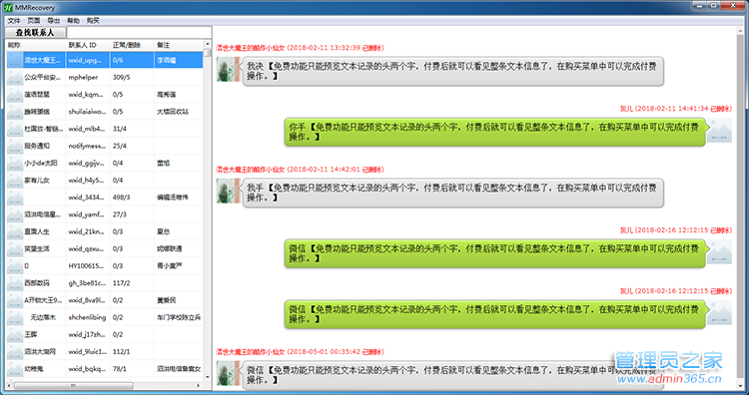Click contact list scroll-down arrow
Viewport: 749px width, 395px height.
tap(208, 377)
